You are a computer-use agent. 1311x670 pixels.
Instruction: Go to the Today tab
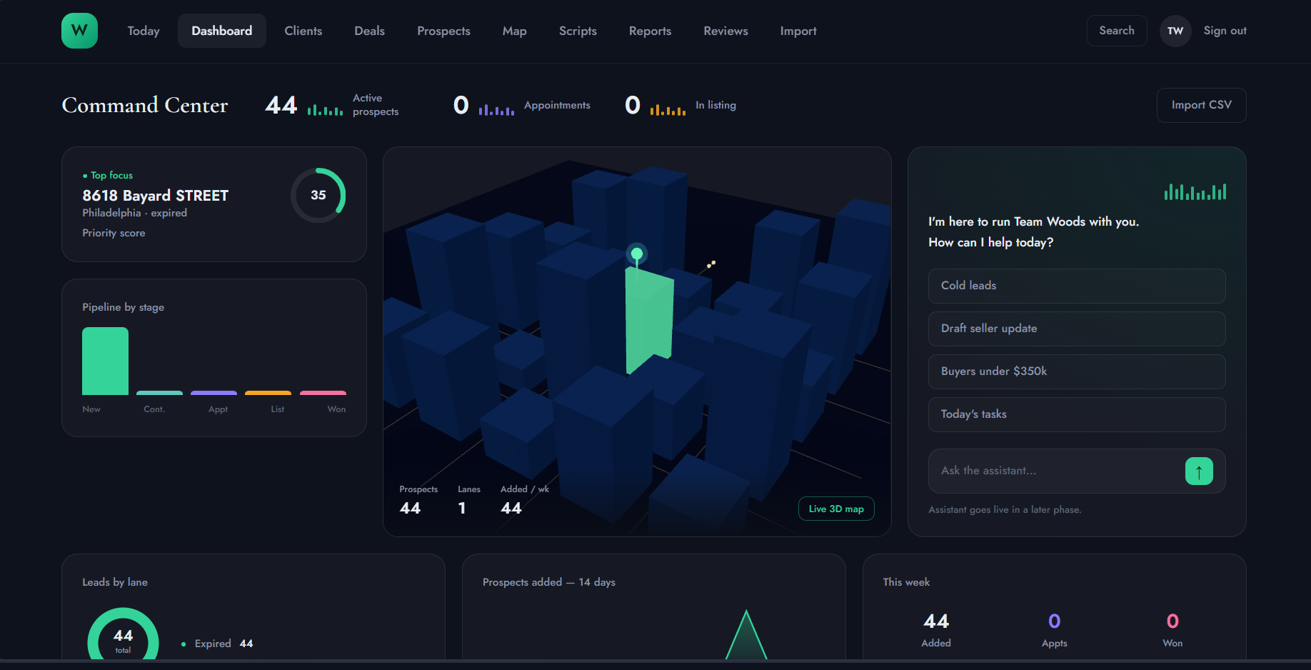point(144,31)
